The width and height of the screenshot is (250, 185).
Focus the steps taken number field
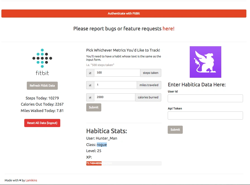117,73
